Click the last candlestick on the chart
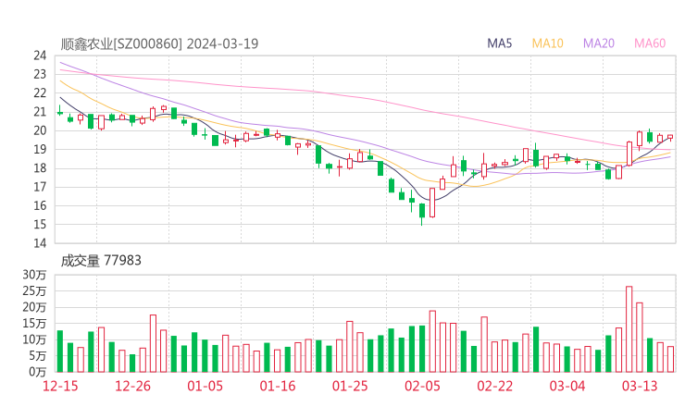685x407 pixels. tap(670, 138)
